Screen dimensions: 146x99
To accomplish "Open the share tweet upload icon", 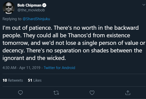I will coord(128,93).
